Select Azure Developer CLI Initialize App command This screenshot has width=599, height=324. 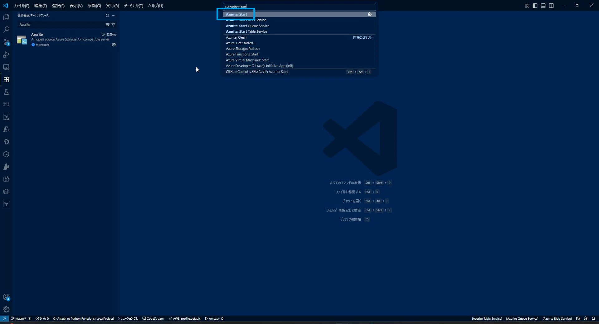[299, 66]
